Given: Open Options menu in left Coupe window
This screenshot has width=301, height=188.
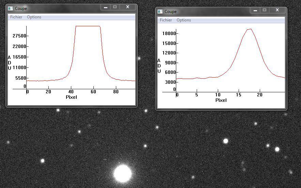Looking at the screenshot, I should click(34, 17).
